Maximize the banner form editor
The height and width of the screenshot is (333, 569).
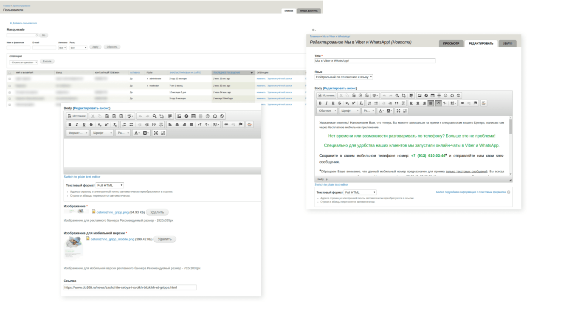(156, 133)
